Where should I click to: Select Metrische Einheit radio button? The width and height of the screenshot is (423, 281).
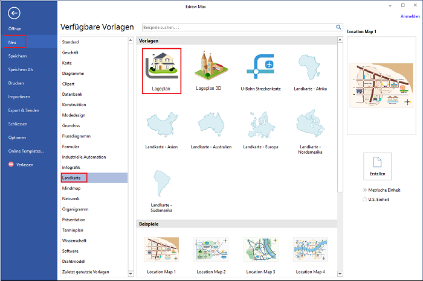(365, 190)
